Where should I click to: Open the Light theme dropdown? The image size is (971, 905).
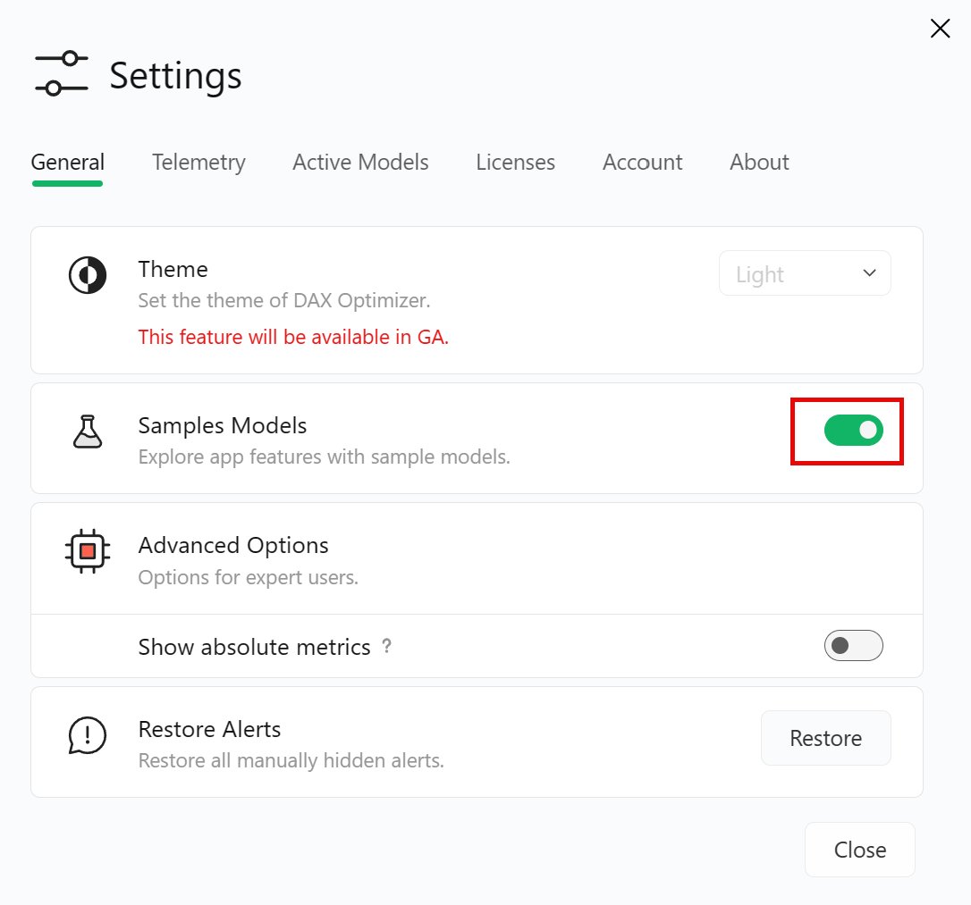pyautogui.click(x=804, y=273)
